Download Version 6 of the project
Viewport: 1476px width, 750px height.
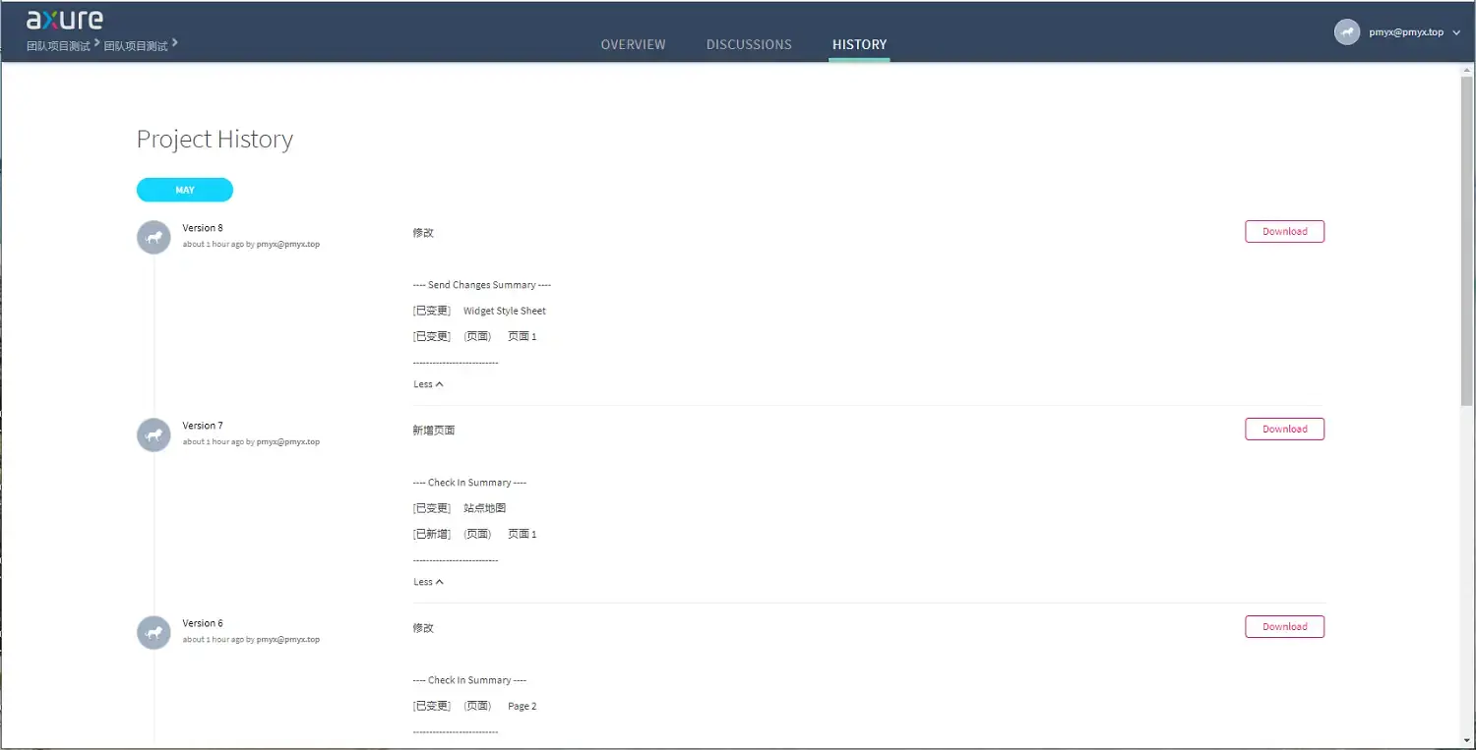pos(1284,626)
